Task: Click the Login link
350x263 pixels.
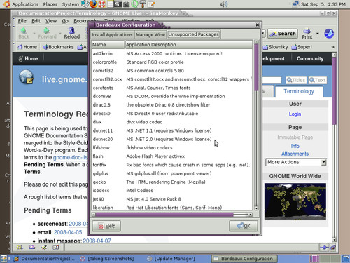Action: point(295,114)
